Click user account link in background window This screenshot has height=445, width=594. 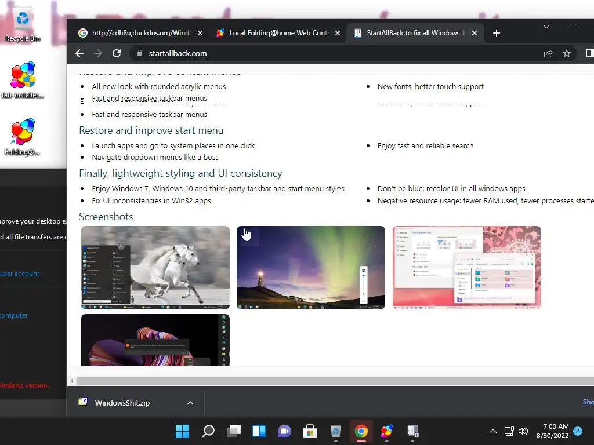20,273
